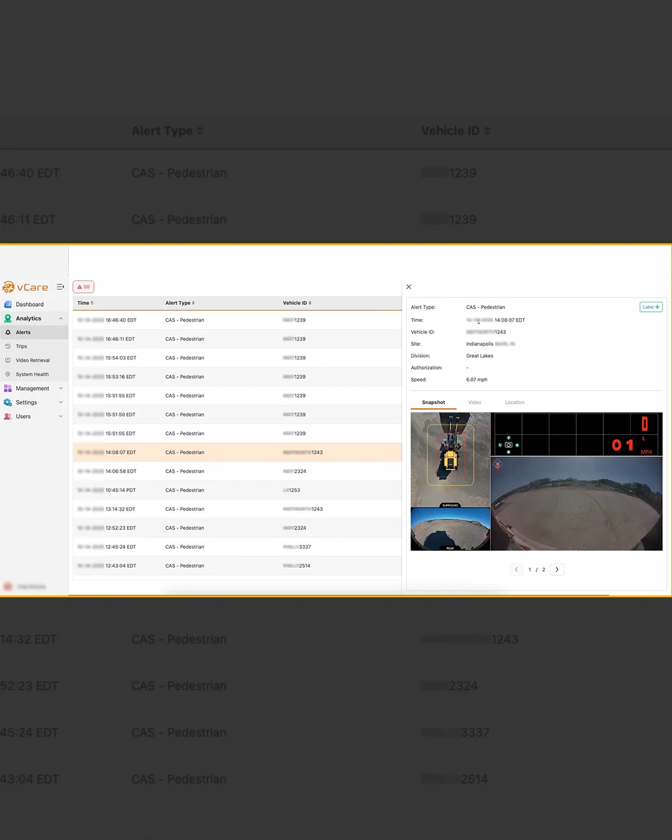The image size is (672, 840).
Task: Expand the Settings menu section
Action: coord(60,403)
